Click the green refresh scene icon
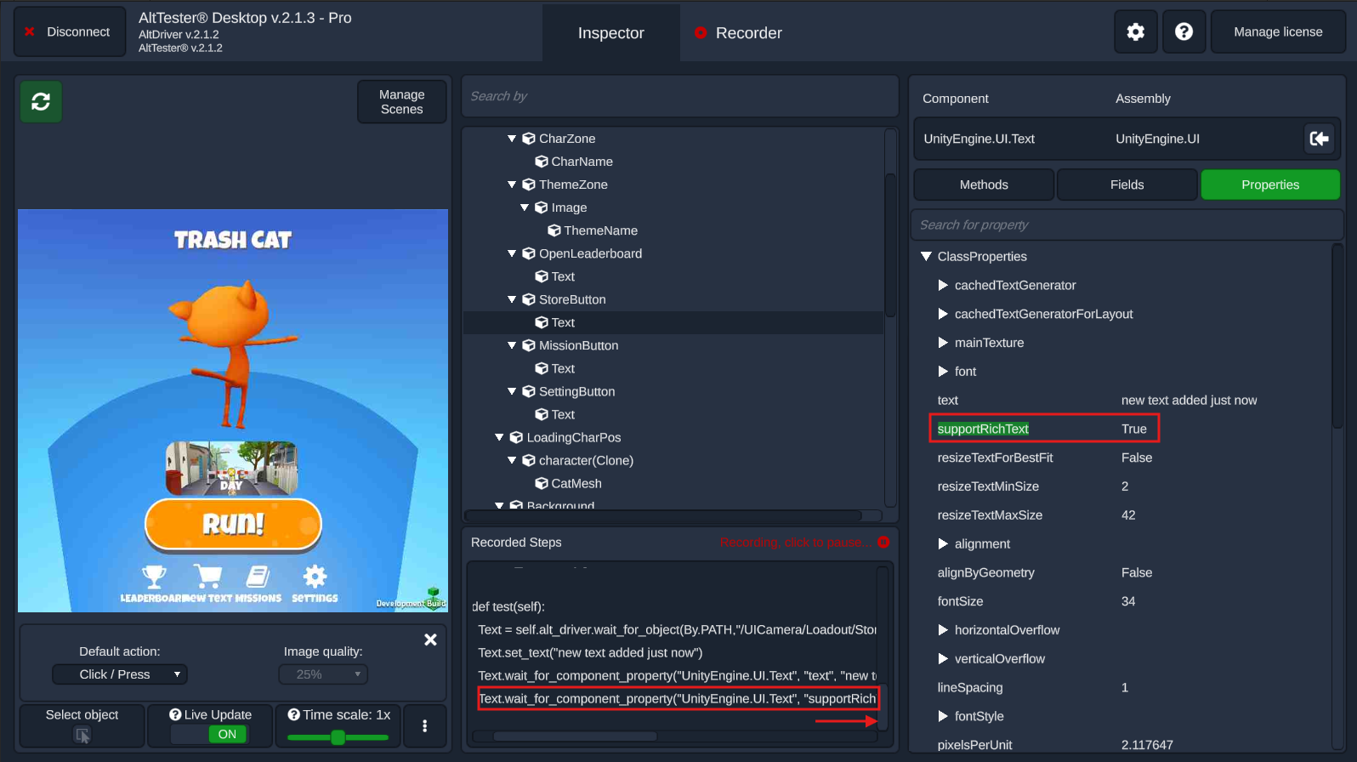 (x=41, y=102)
